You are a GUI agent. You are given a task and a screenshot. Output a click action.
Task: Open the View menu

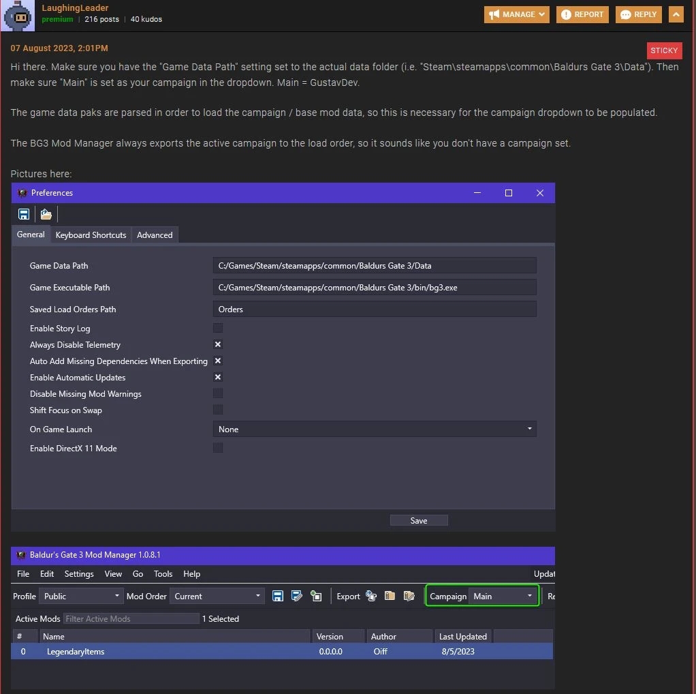[113, 573]
